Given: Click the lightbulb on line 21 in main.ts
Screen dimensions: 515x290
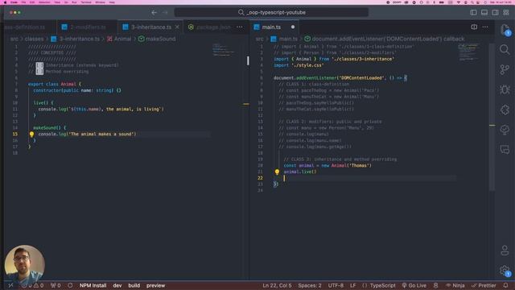Looking at the screenshot, I should click(277, 172).
